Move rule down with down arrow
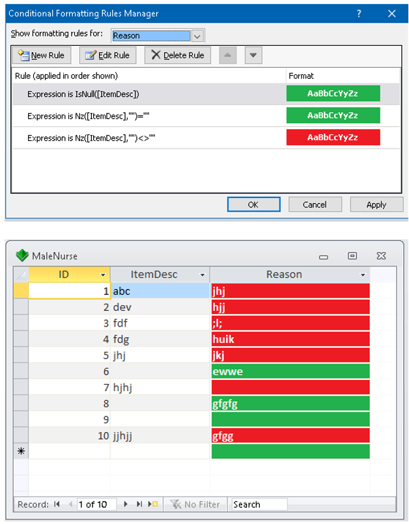The image size is (409, 524). click(253, 55)
